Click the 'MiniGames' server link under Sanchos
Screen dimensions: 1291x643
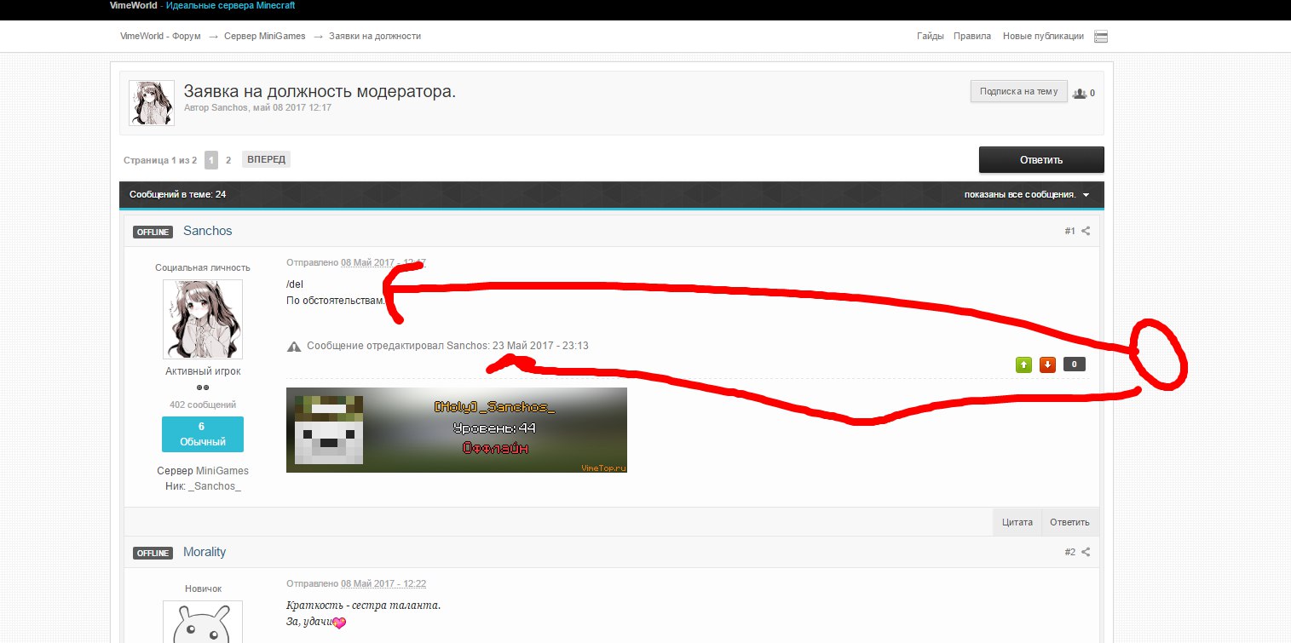pos(222,471)
